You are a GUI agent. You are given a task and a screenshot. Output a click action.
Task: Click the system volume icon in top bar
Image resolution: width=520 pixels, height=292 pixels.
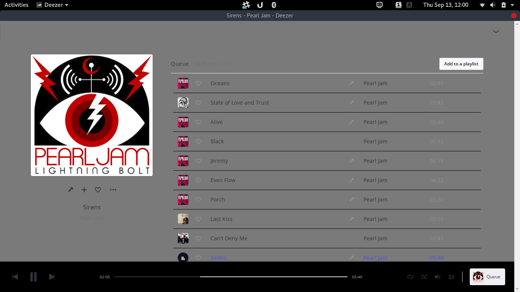[493, 5]
